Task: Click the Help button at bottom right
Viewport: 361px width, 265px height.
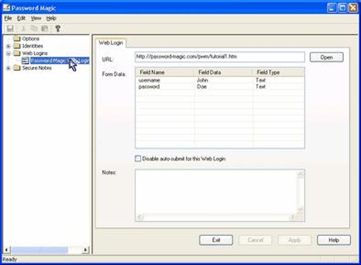Action: point(334,240)
